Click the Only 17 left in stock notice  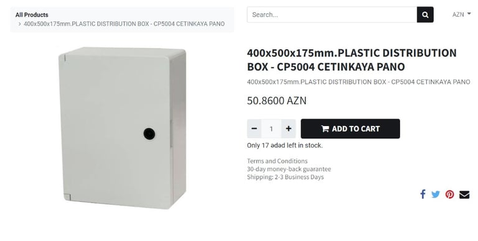[284, 145]
